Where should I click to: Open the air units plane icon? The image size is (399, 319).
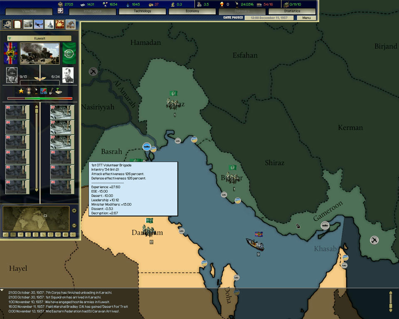click(x=39, y=25)
